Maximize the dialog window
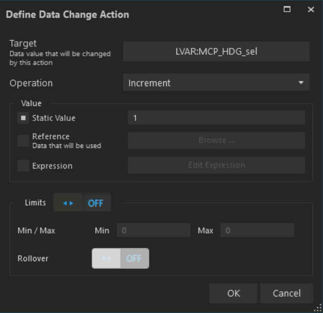 (x=287, y=10)
